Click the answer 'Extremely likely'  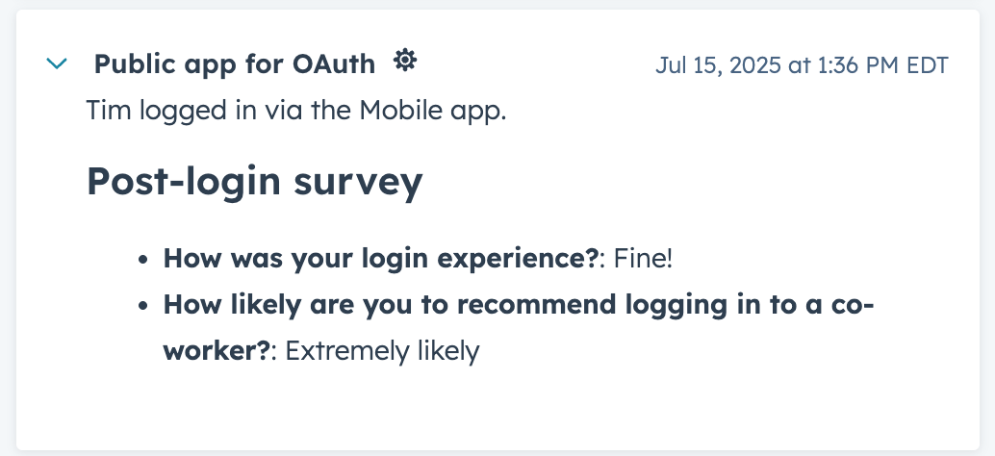(x=382, y=351)
